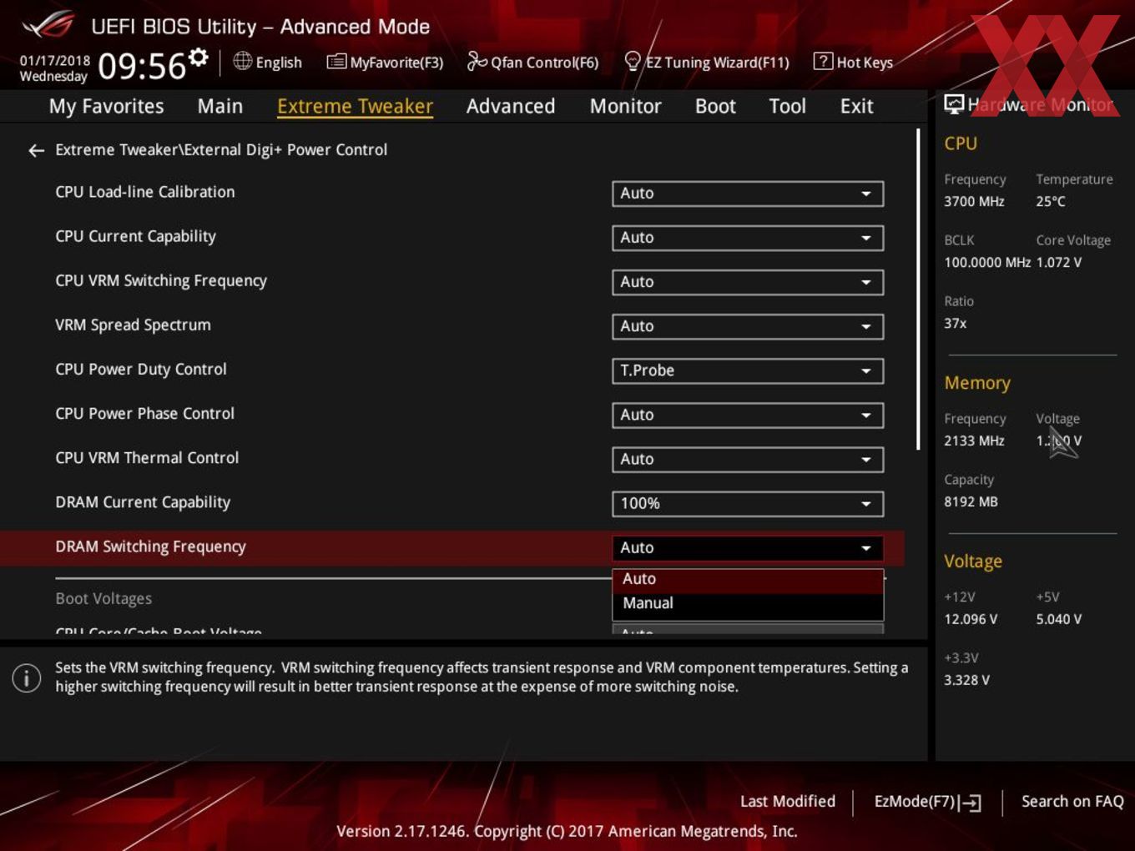Screen dimensions: 1135x851
Task: Open the Advanced tab
Action: click(511, 106)
